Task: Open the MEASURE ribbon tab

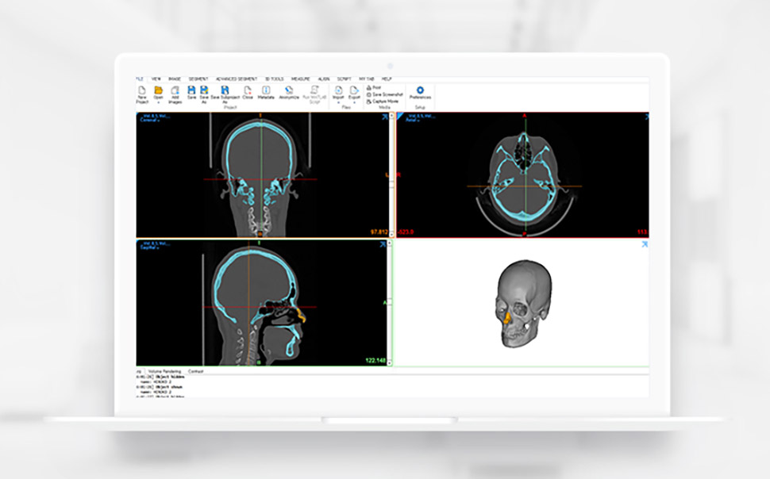Action: (301, 79)
